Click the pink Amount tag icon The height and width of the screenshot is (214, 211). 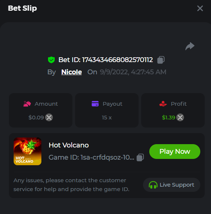coord(27,104)
